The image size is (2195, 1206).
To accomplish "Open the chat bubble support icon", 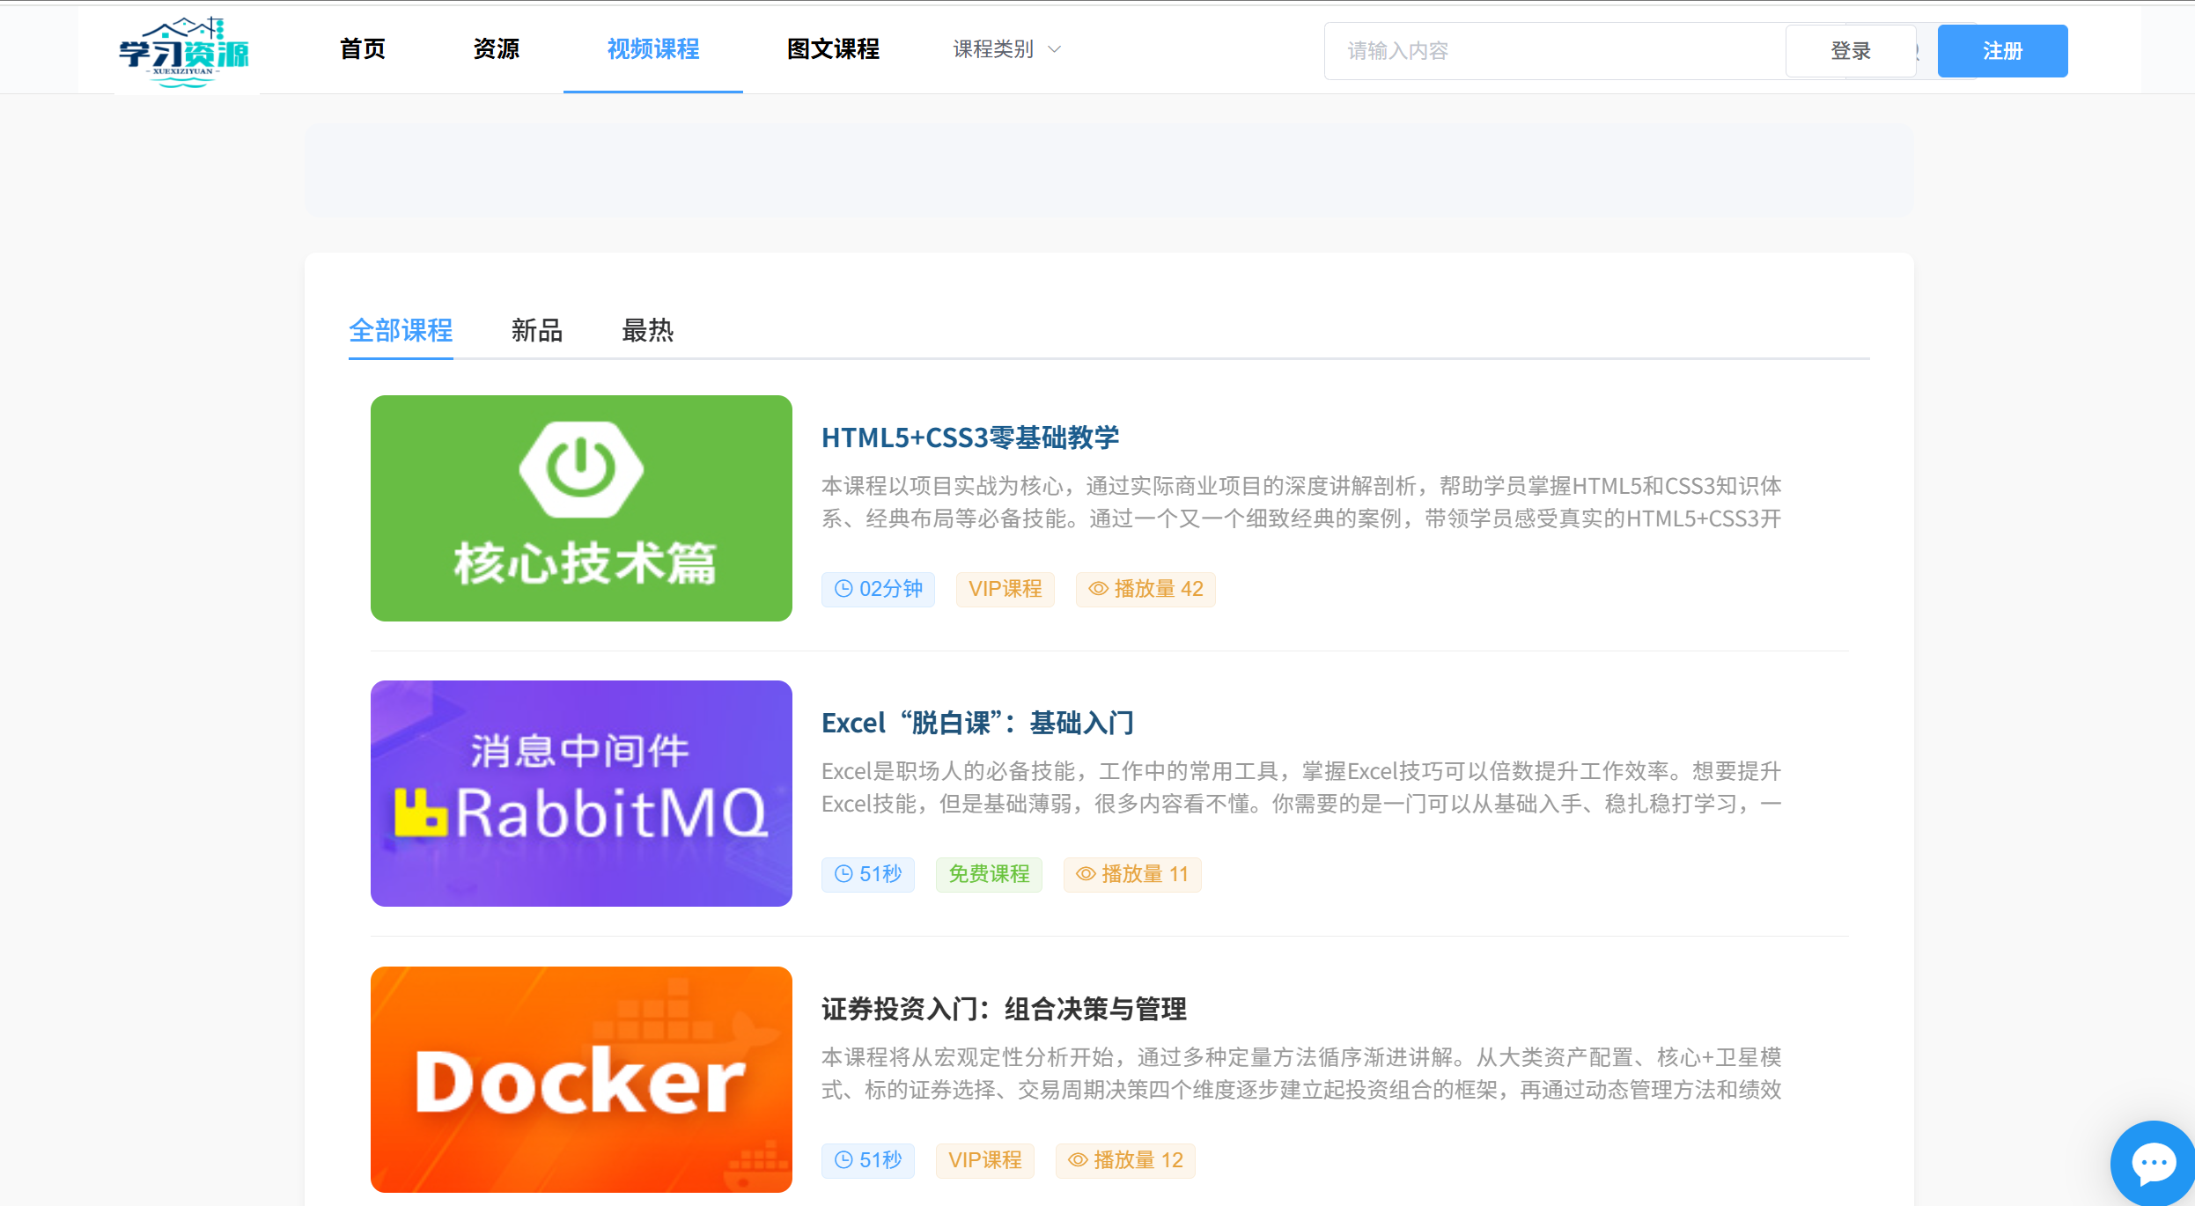I will tap(2152, 1163).
